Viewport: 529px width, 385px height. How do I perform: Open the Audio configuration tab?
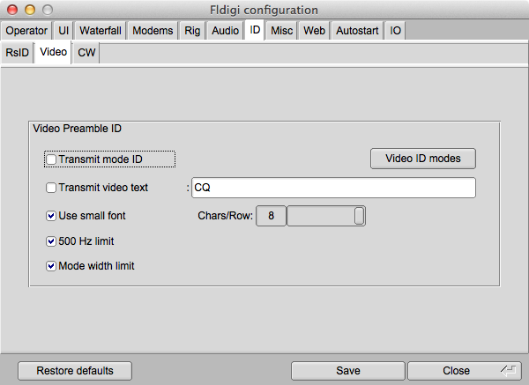226,31
